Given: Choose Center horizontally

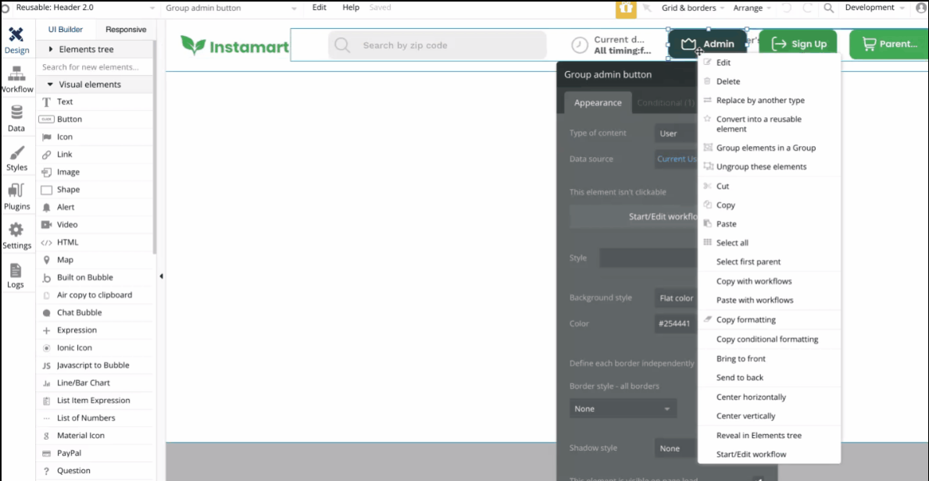Looking at the screenshot, I should click(769, 397).
